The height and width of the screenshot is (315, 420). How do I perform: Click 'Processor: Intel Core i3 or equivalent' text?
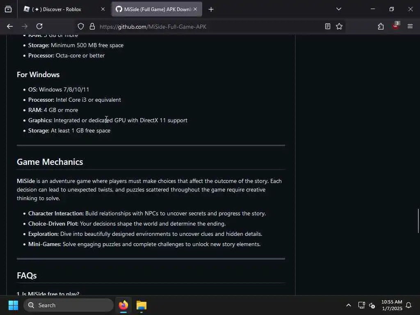pos(75,100)
